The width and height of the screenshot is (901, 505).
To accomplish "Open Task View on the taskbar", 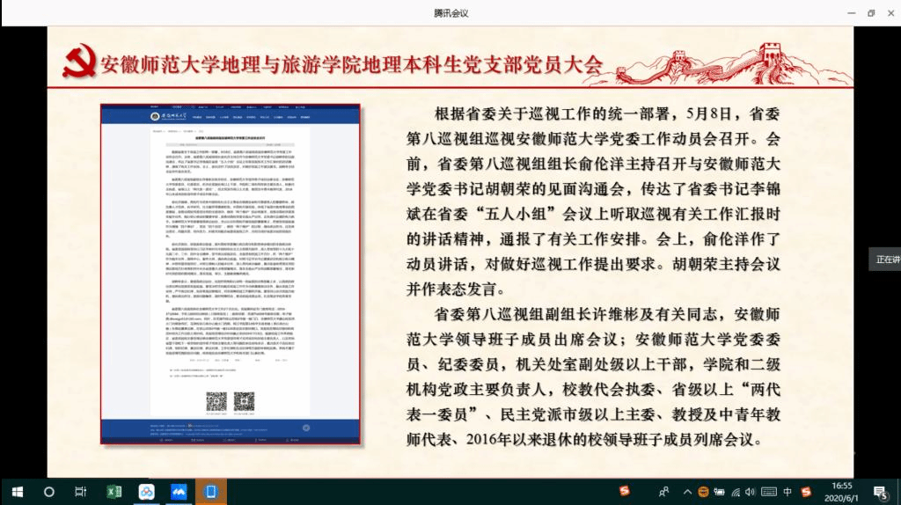I will (x=81, y=491).
